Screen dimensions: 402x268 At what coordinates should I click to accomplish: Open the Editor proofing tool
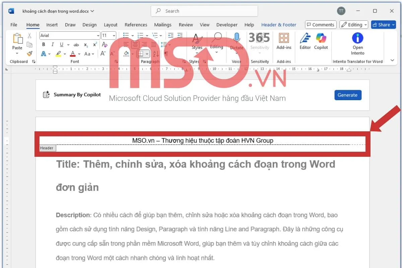[x=305, y=41]
